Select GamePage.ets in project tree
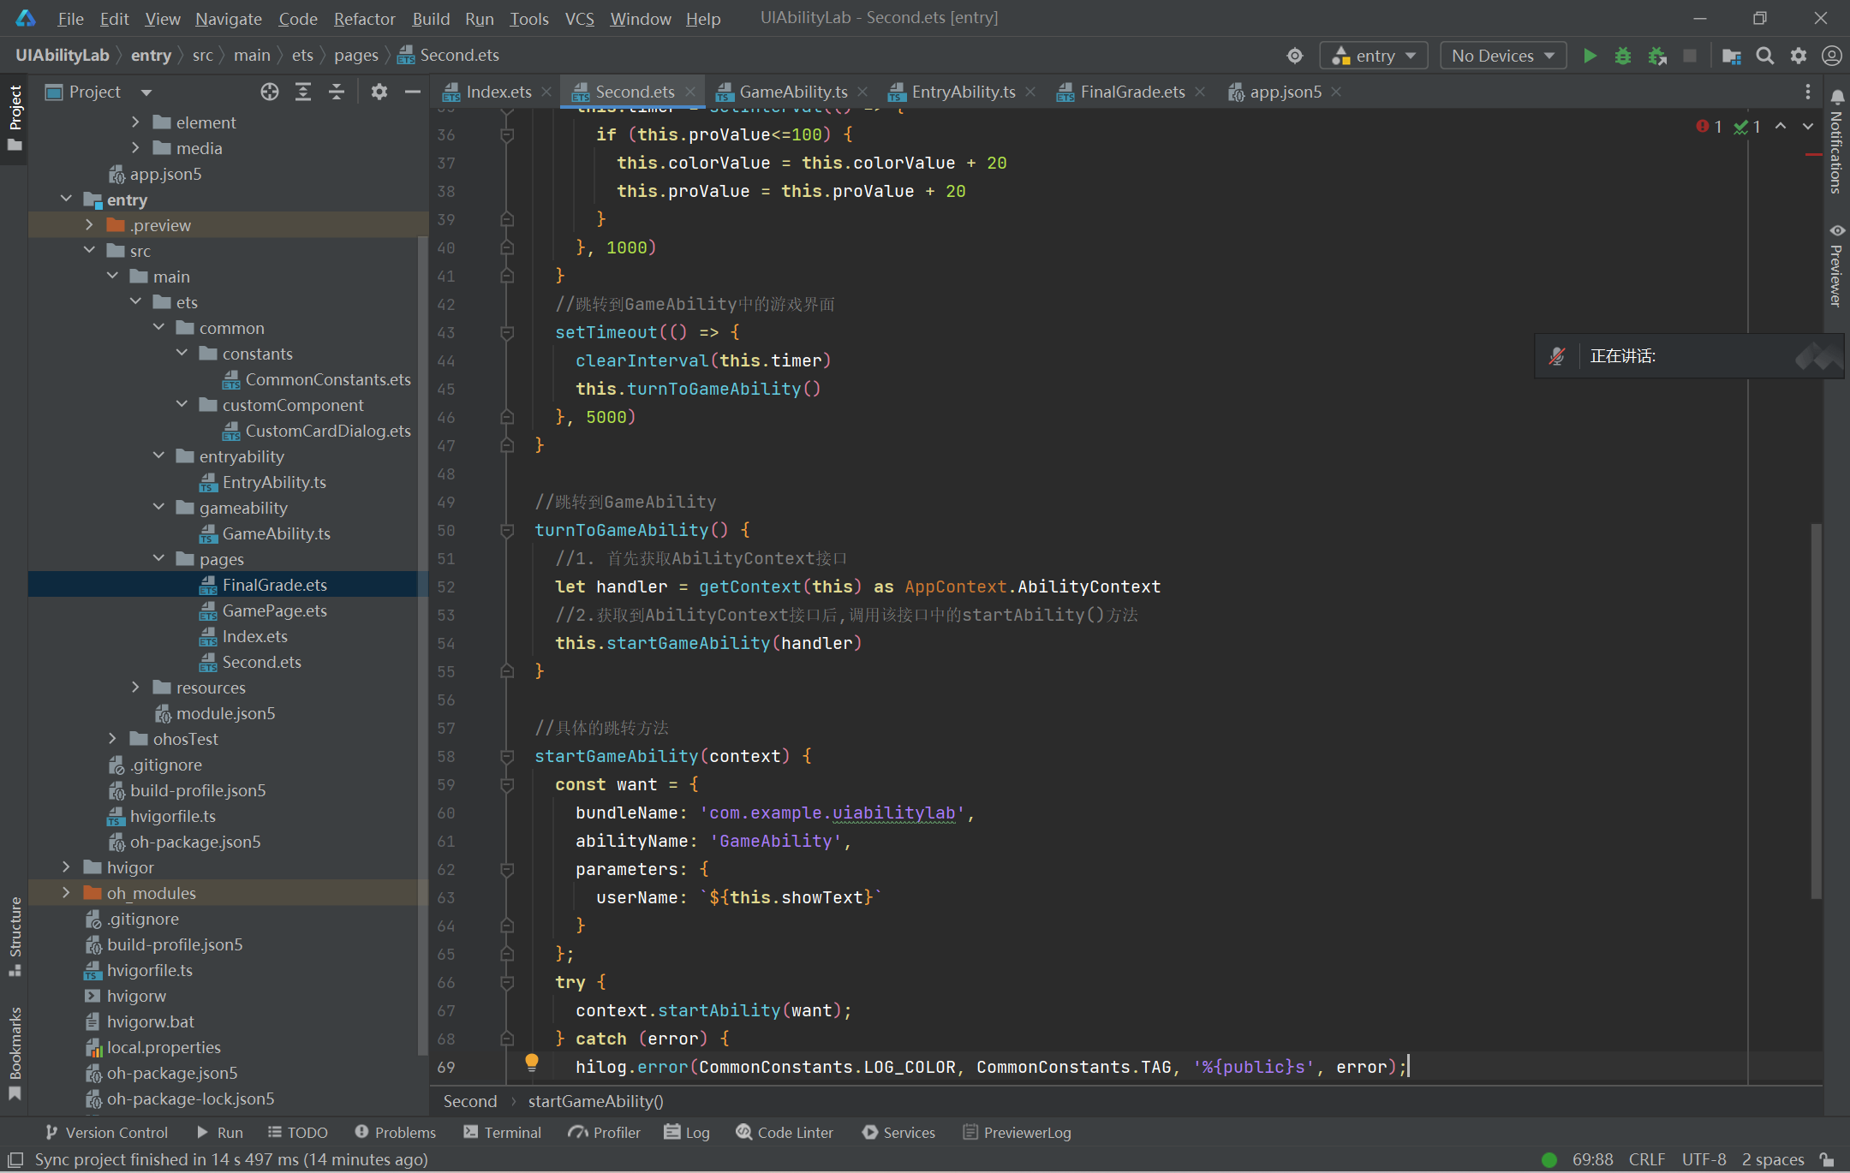The width and height of the screenshot is (1850, 1173). click(274, 610)
